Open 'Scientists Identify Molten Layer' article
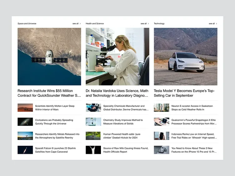The height and width of the screenshot is (176, 235). (55, 108)
